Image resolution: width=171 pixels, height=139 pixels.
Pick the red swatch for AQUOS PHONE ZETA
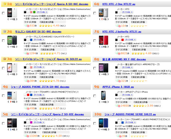pyautogui.click(x=28, y=95)
